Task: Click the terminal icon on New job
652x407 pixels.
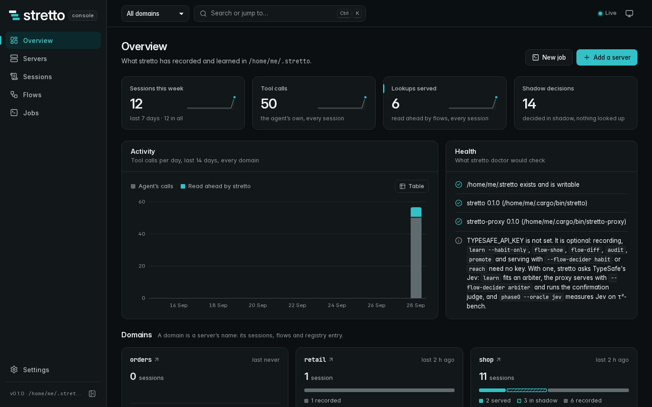Action: [536, 57]
